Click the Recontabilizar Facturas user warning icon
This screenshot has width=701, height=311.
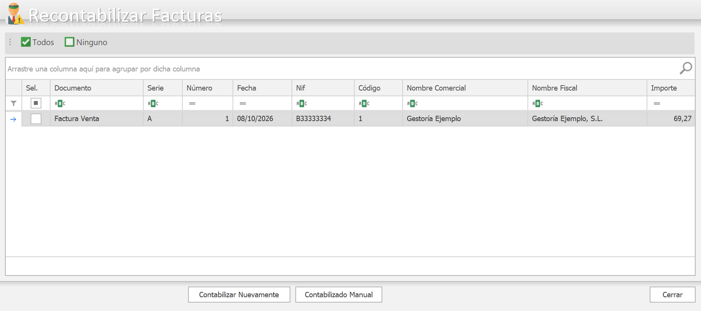tap(15, 14)
